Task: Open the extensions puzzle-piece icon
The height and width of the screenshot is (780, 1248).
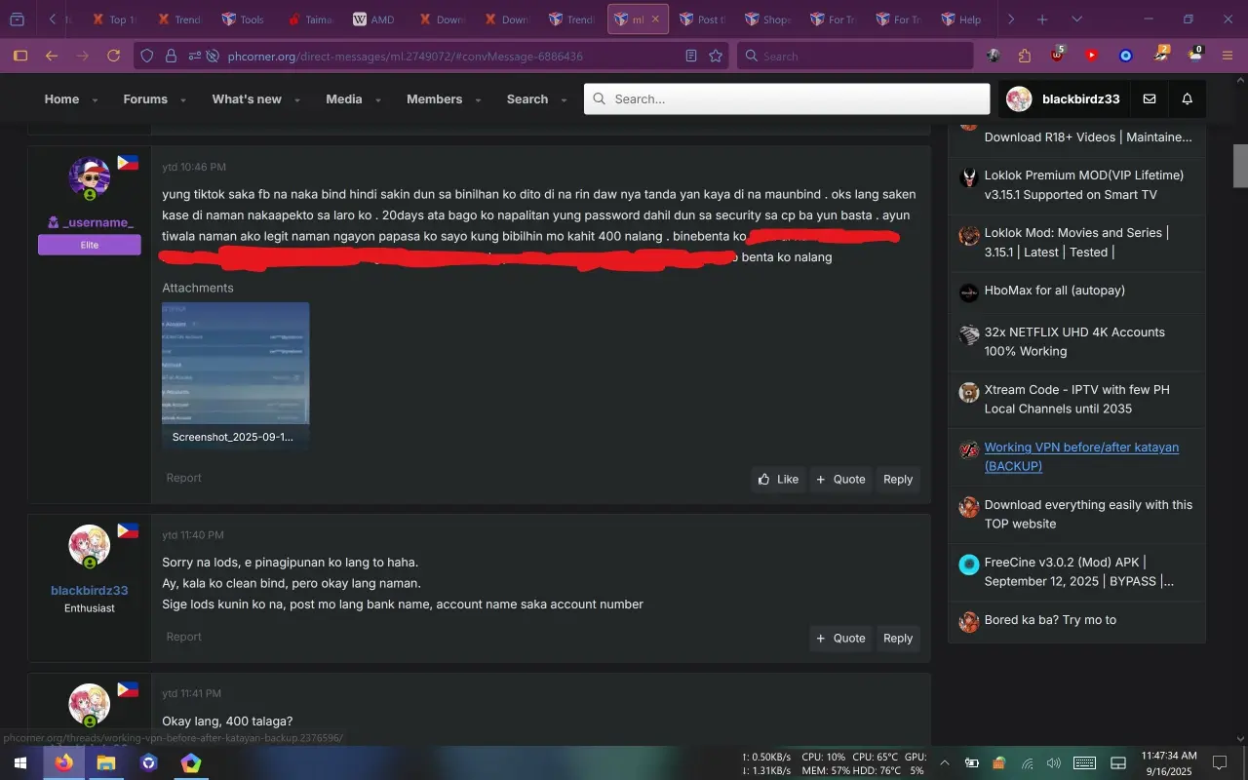Action: 1025,56
